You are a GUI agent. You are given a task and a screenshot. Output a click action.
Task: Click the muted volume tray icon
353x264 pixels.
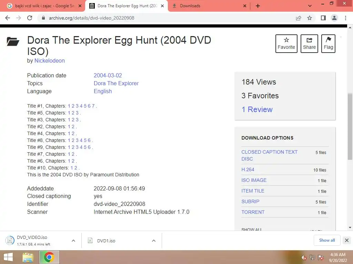coord(304,257)
